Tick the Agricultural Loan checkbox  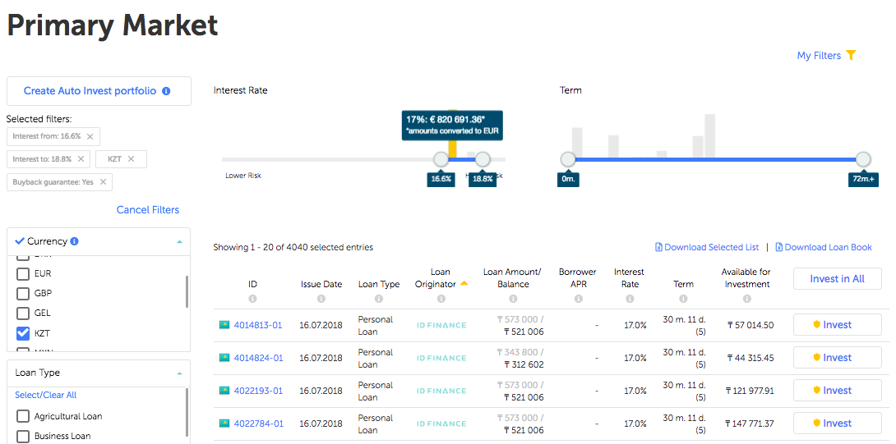[23, 416]
